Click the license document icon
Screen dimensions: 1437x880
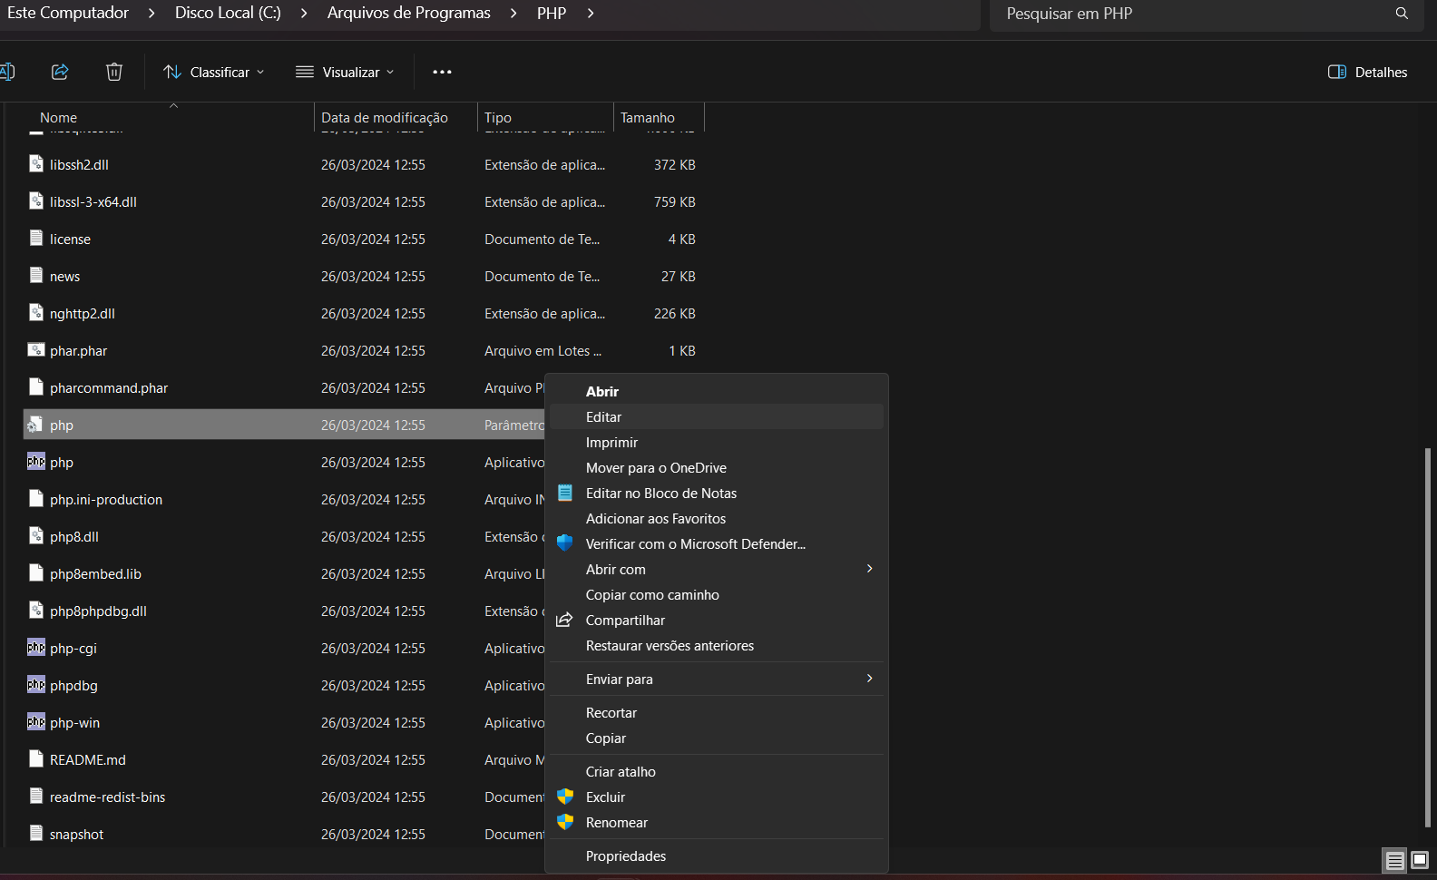(36, 239)
